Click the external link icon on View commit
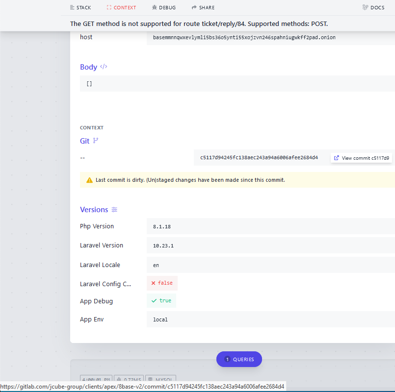This screenshot has height=392, width=395. [x=336, y=158]
